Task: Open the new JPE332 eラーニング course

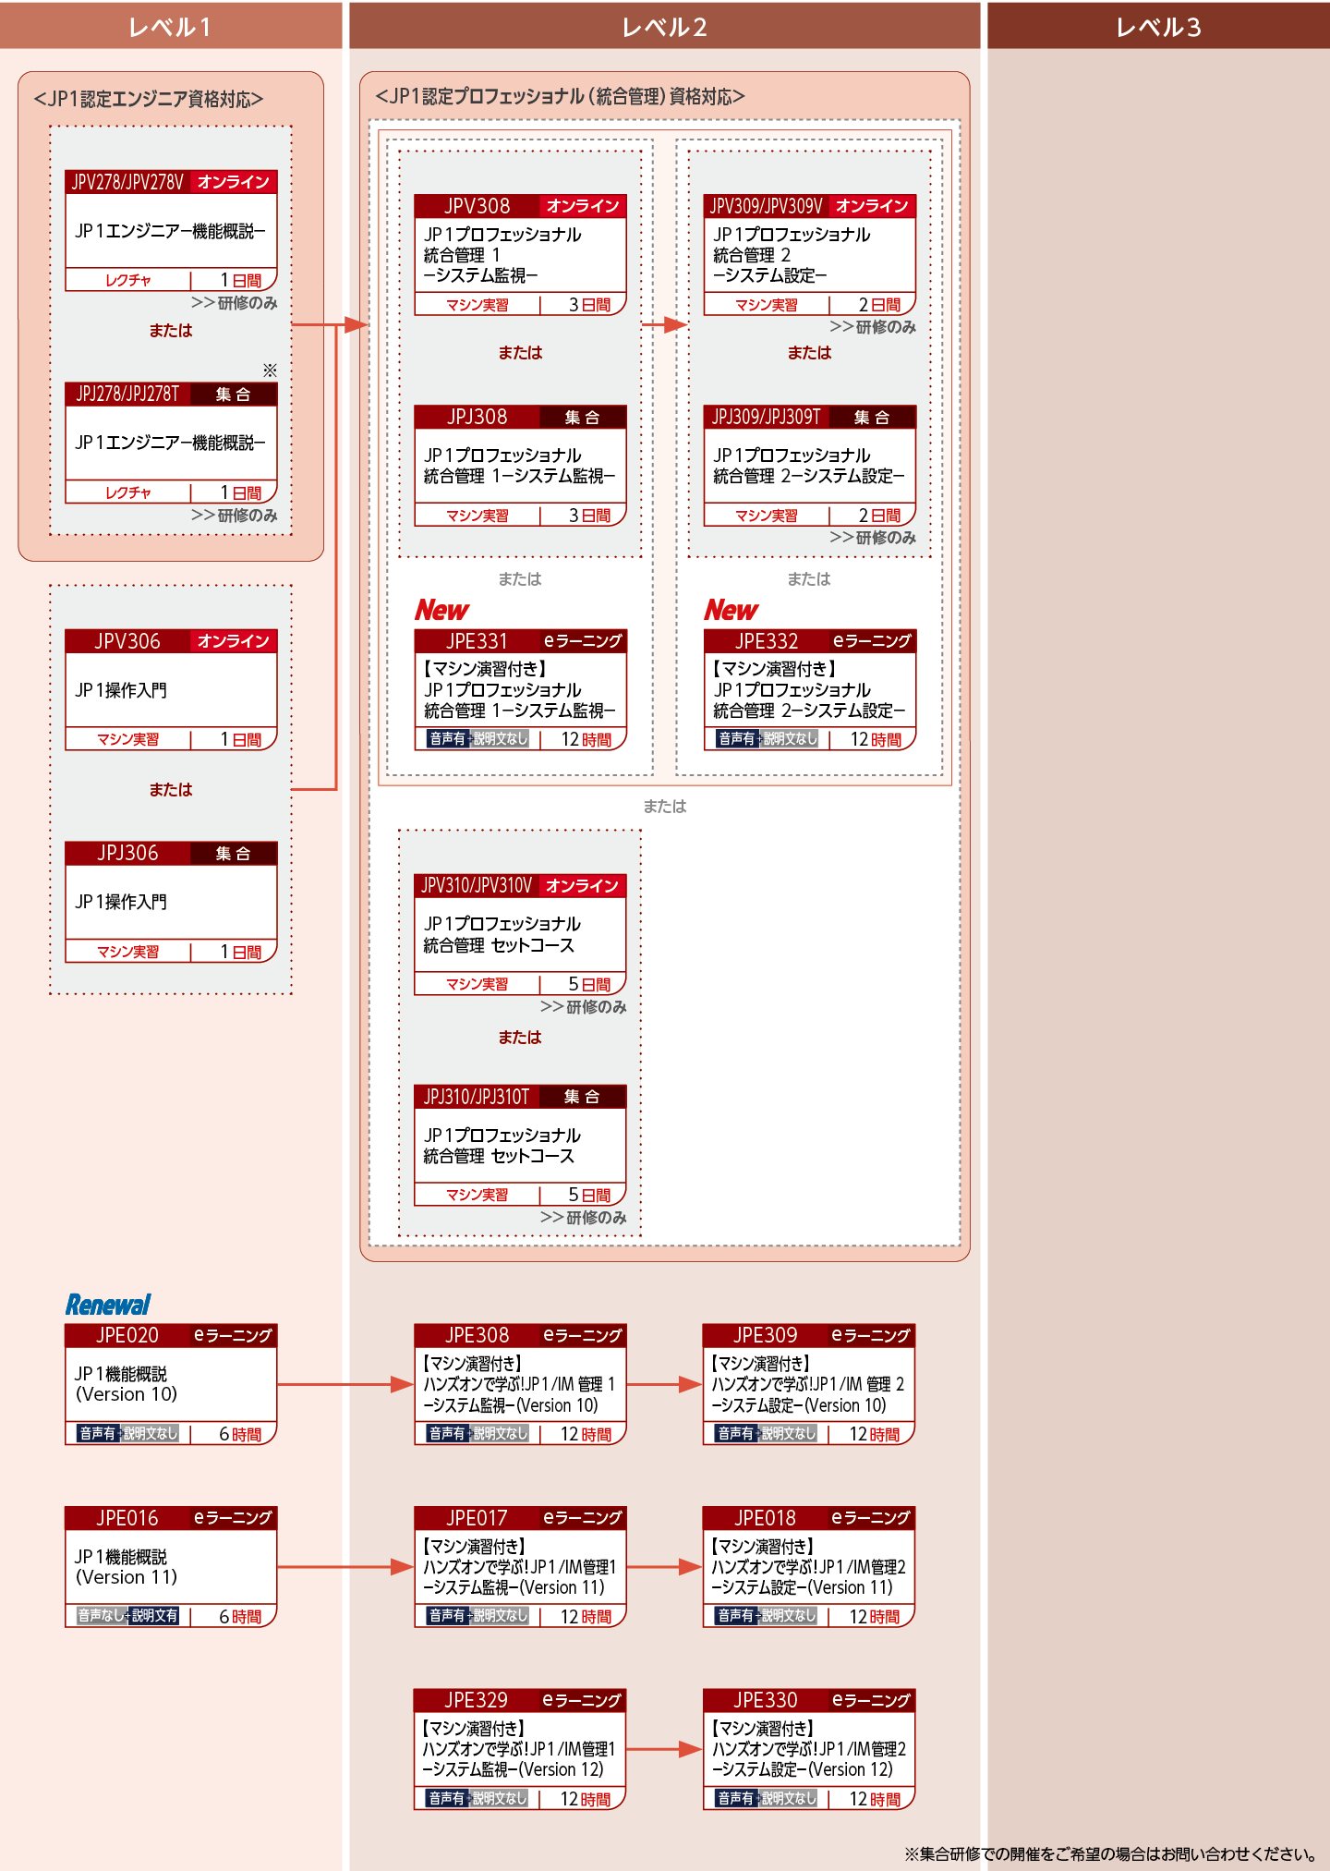Action: coord(810,689)
